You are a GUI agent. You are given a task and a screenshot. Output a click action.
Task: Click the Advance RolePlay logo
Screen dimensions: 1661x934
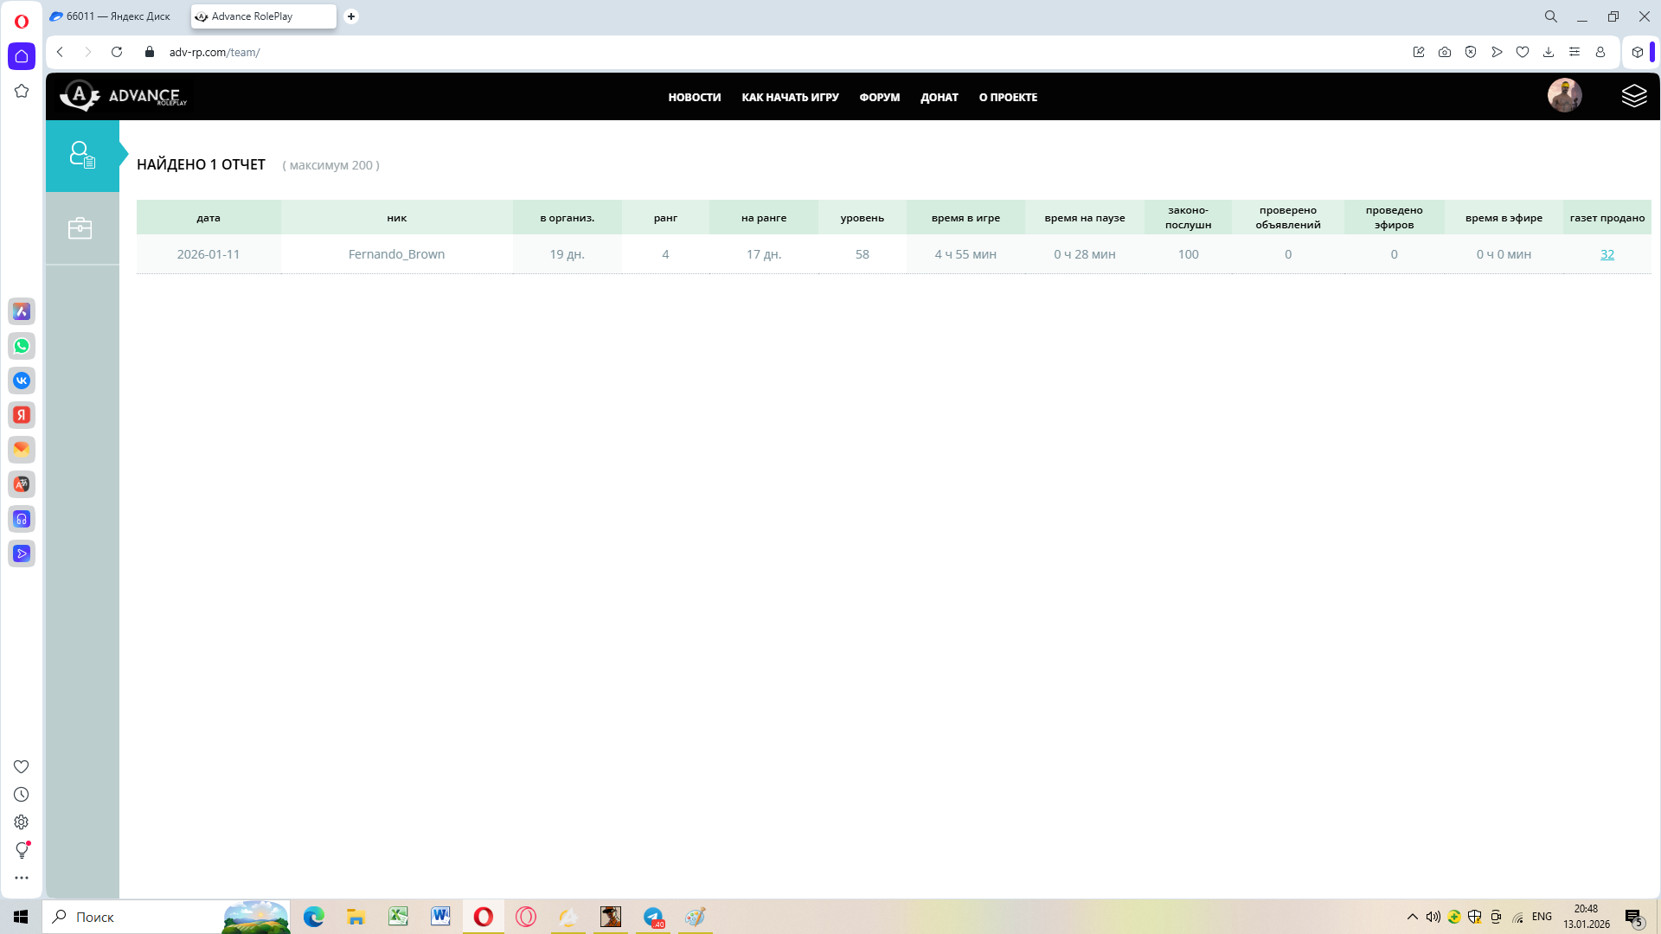coord(123,96)
